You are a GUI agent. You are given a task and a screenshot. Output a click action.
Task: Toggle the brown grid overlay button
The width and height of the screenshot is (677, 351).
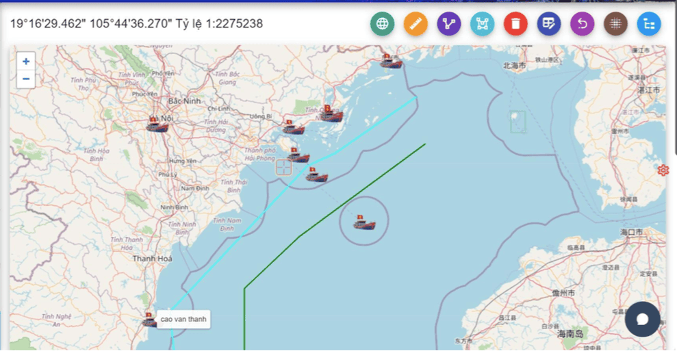[x=615, y=23]
